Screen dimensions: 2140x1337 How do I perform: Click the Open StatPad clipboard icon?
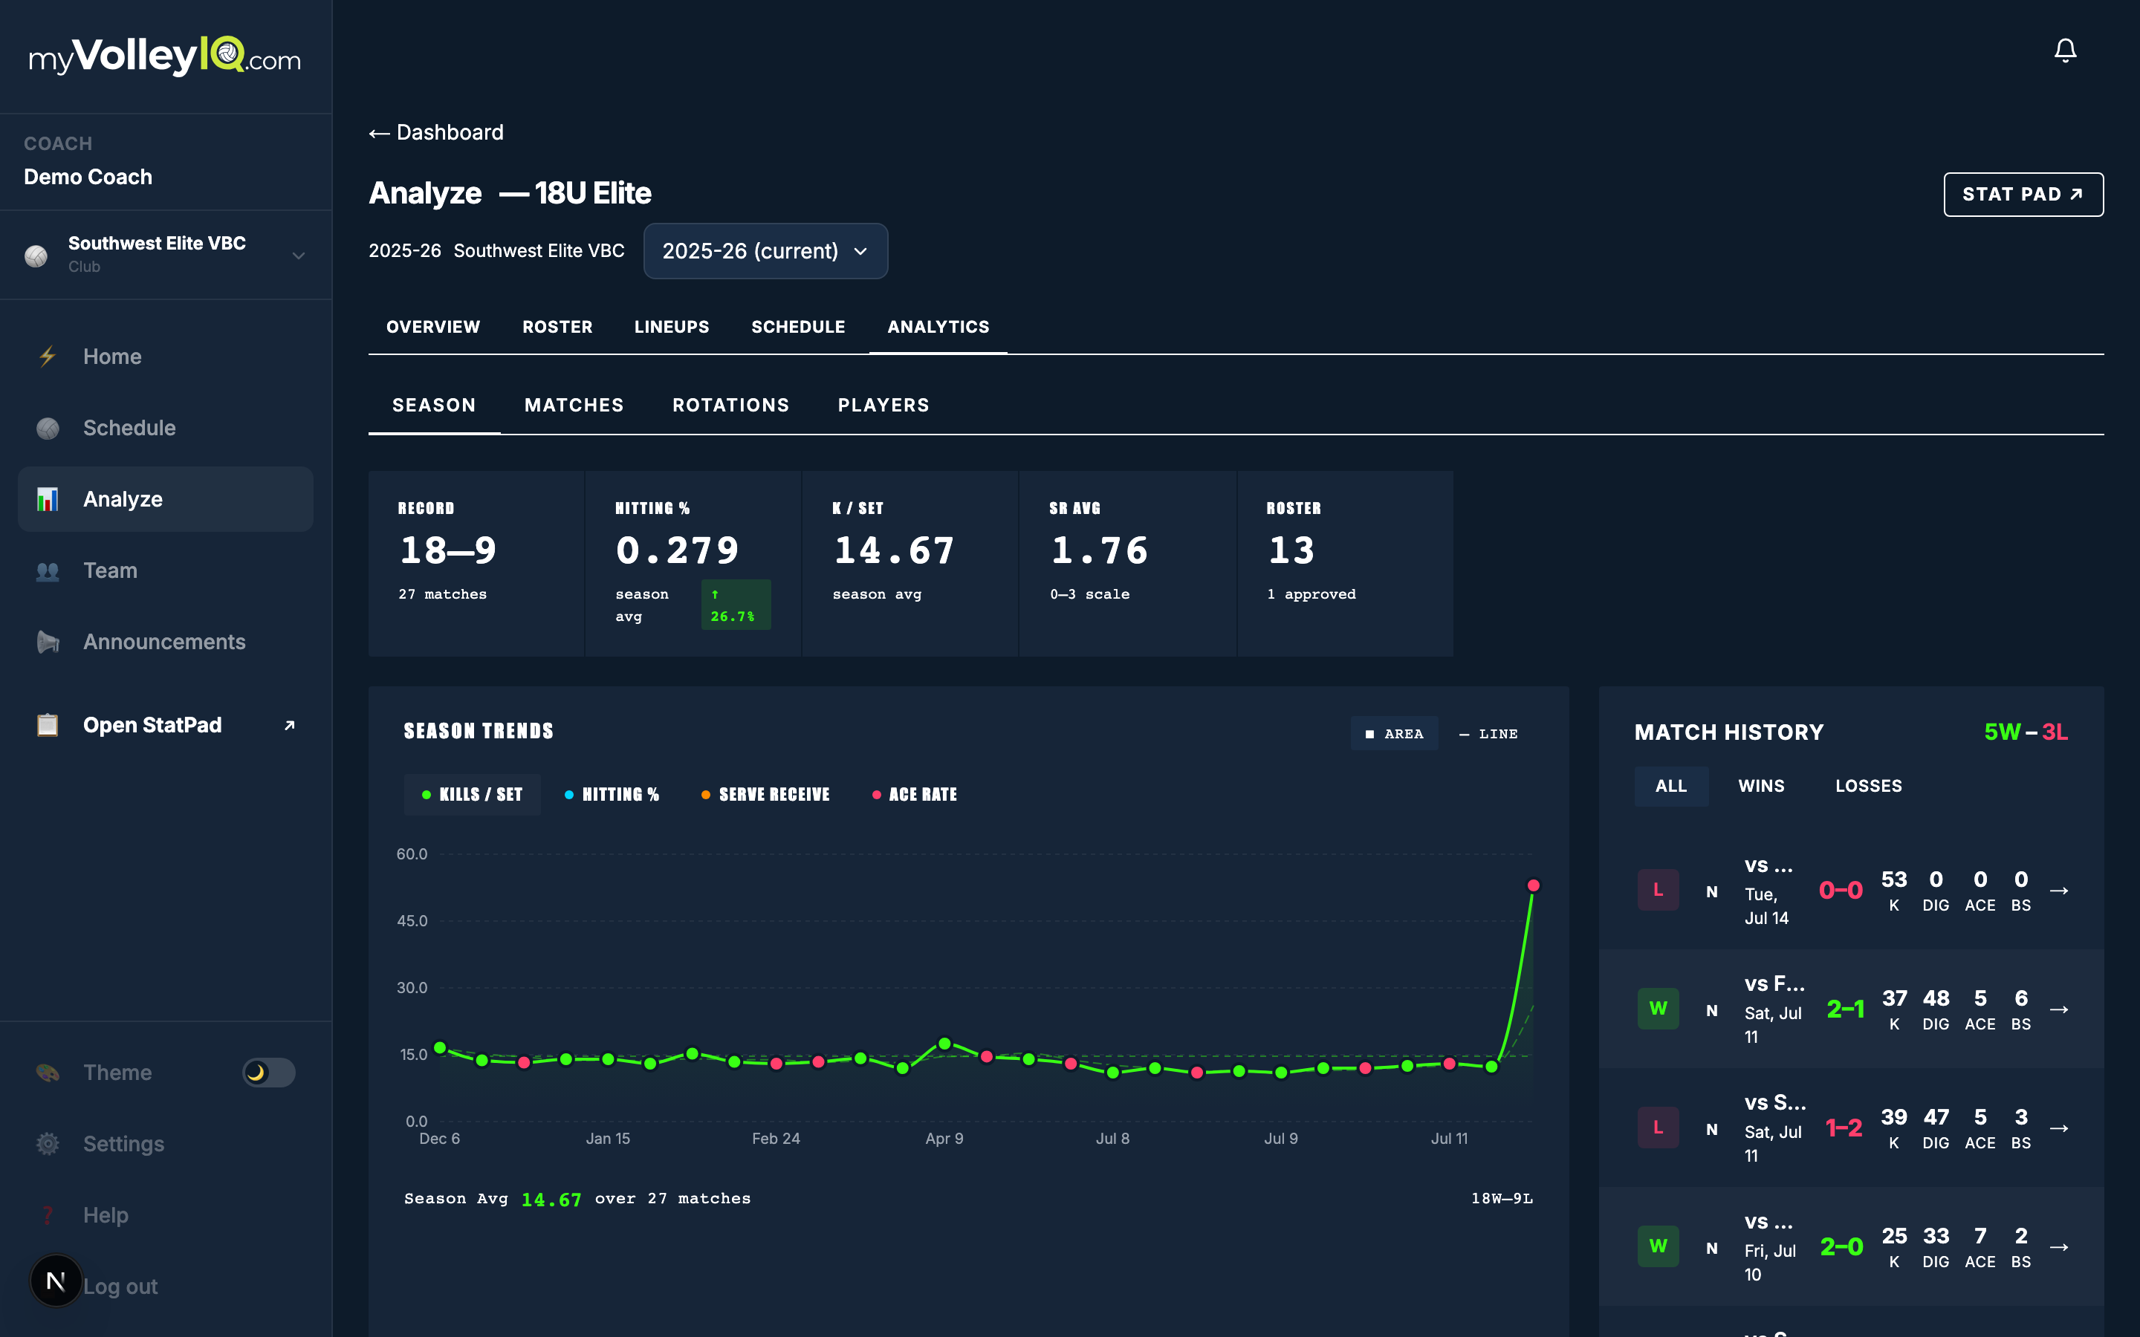tap(48, 725)
